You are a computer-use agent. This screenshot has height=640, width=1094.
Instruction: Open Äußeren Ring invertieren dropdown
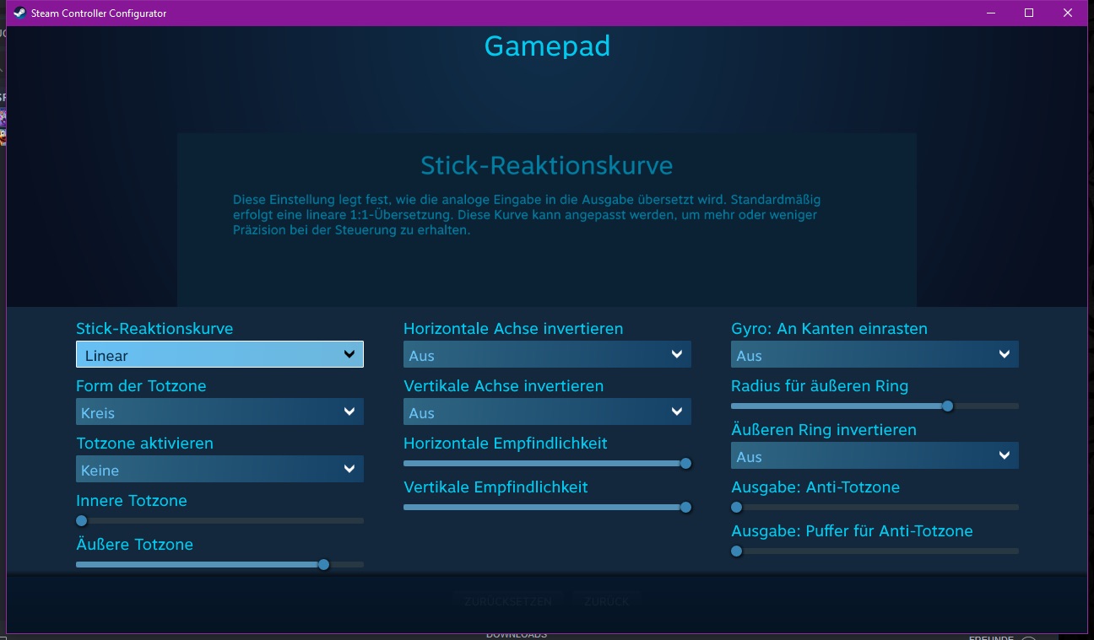tap(875, 455)
